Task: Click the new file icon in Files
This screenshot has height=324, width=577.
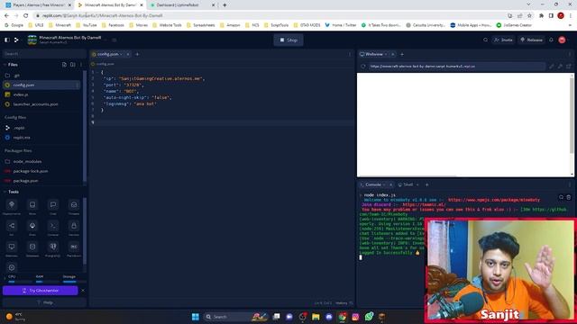Action: 64,65
